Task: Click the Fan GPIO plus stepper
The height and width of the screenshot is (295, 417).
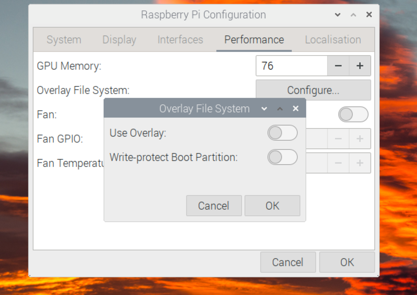Action: point(360,139)
